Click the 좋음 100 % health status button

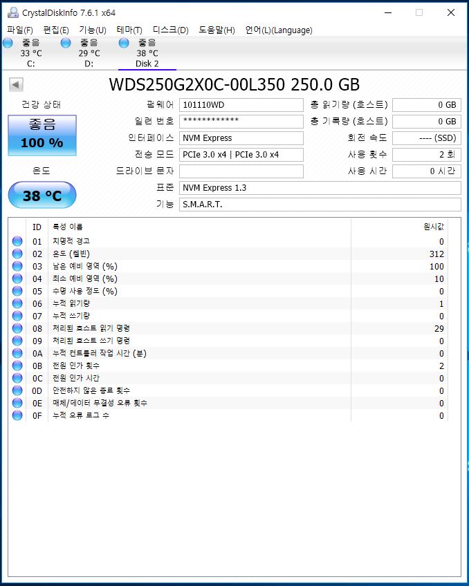pos(42,135)
